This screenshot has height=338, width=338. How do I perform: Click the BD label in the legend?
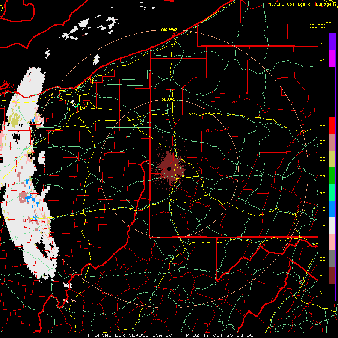[x=322, y=159]
